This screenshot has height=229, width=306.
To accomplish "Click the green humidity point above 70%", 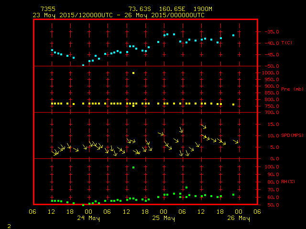I will click(186, 187).
